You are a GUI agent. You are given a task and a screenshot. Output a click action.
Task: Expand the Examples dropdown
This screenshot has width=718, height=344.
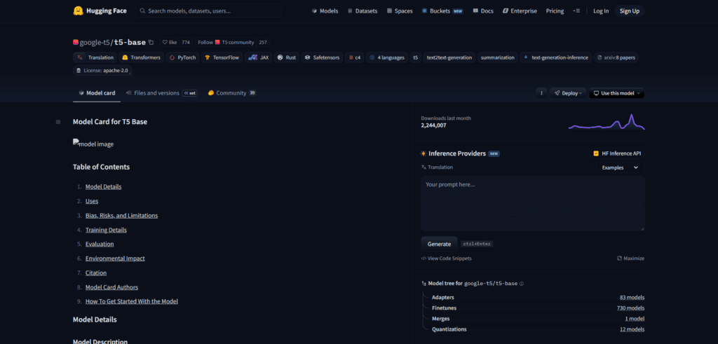click(620, 168)
